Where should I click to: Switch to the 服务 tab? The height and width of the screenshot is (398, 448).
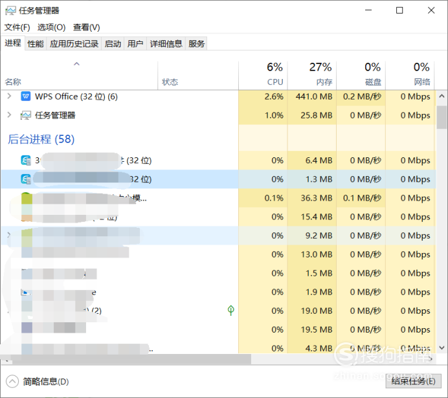196,44
